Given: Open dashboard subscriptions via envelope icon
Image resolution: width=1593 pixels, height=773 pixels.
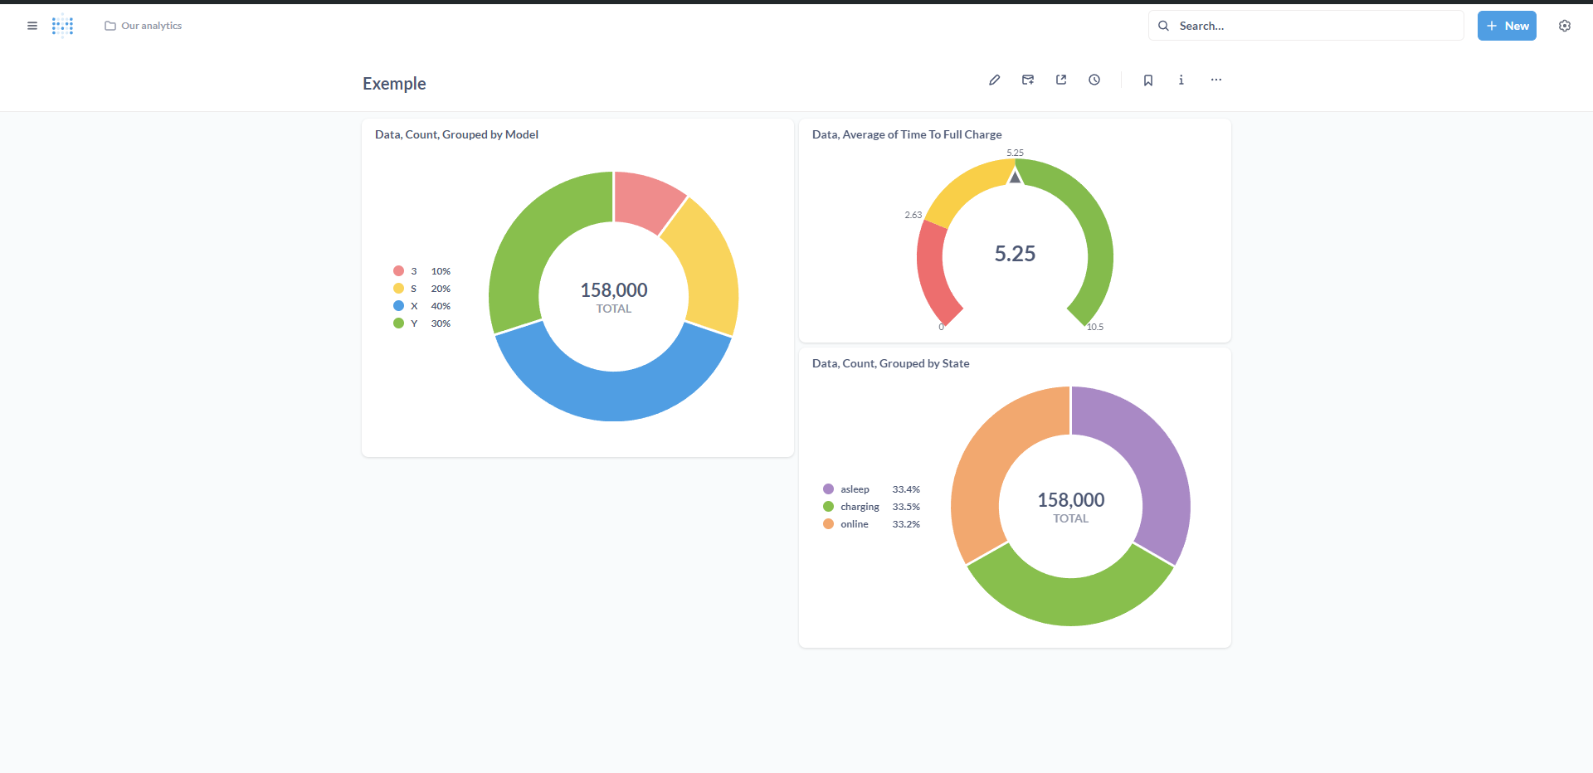Looking at the screenshot, I should point(1028,80).
